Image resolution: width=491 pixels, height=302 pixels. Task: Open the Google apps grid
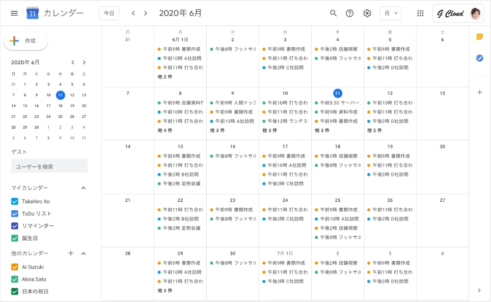pos(420,13)
